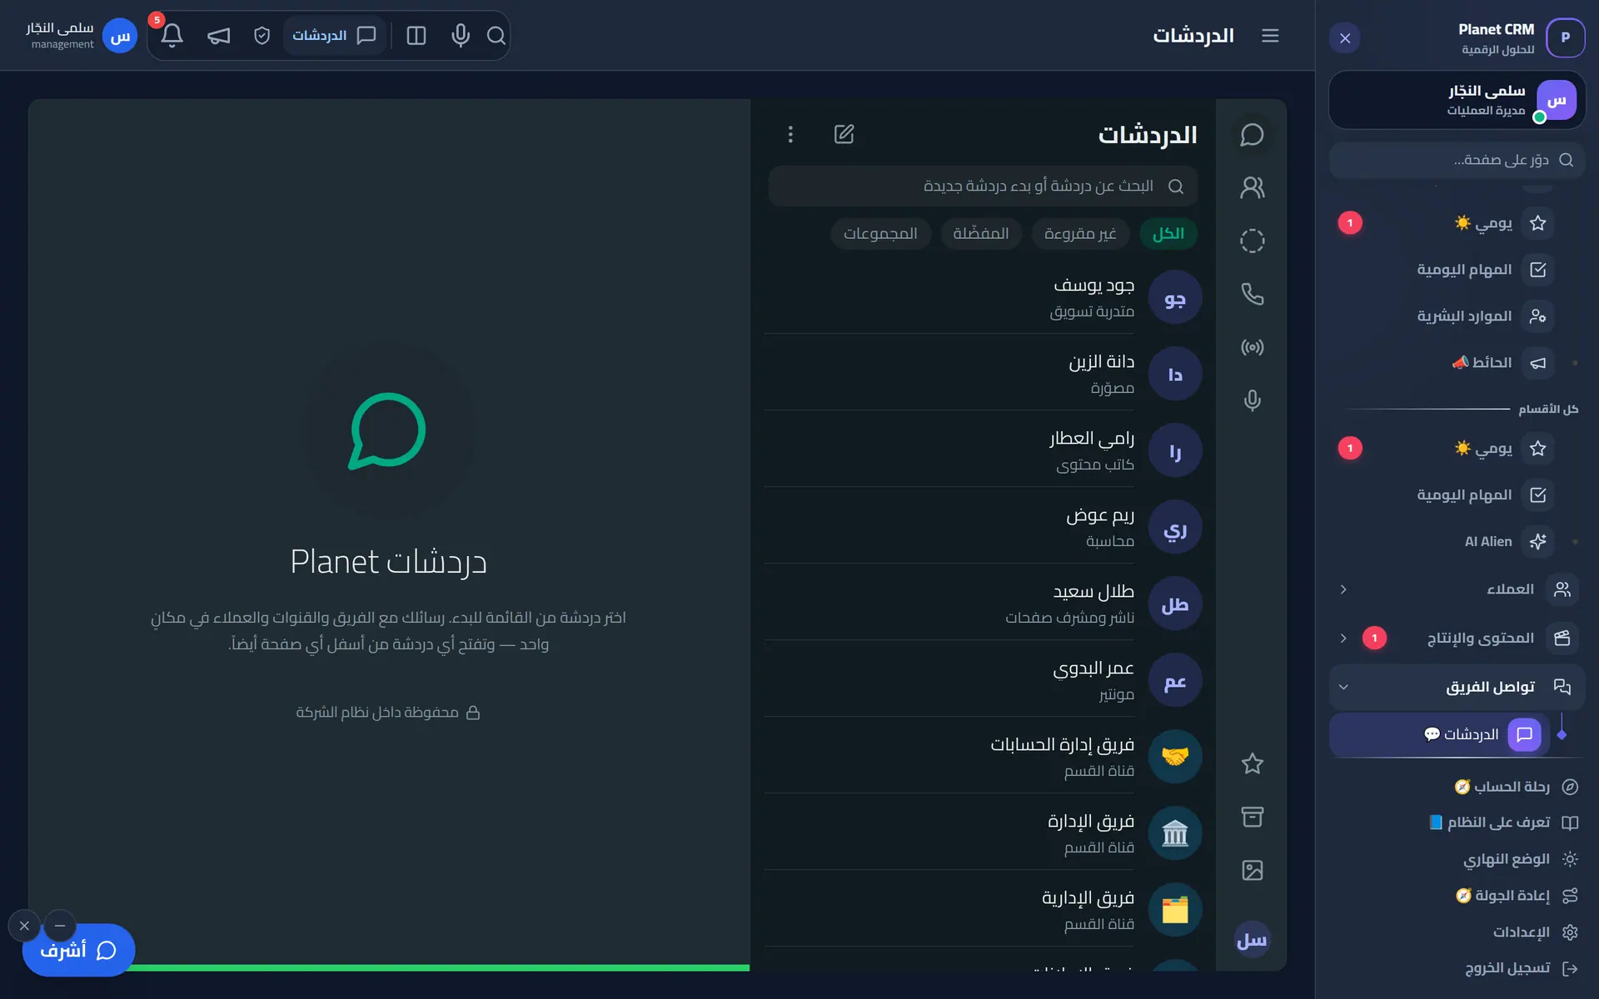Open the status circle icon in the chat rail
The height and width of the screenshot is (999, 1599).
pos(1252,241)
